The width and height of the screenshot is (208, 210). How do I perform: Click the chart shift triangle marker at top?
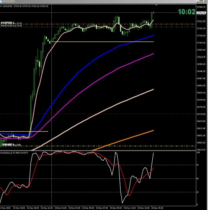[x=156, y=5]
